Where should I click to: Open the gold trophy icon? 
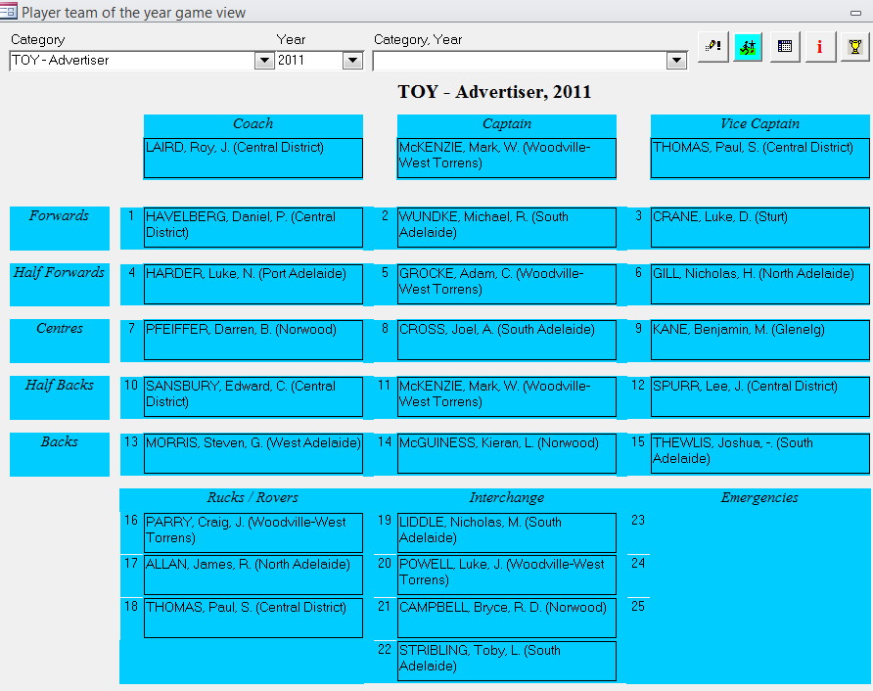854,47
